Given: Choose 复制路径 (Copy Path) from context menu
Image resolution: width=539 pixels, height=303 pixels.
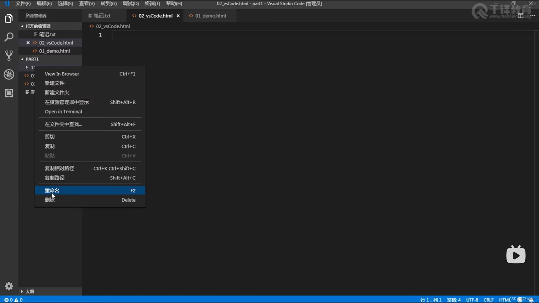Looking at the screenshot, I should [x=90, y=178].
